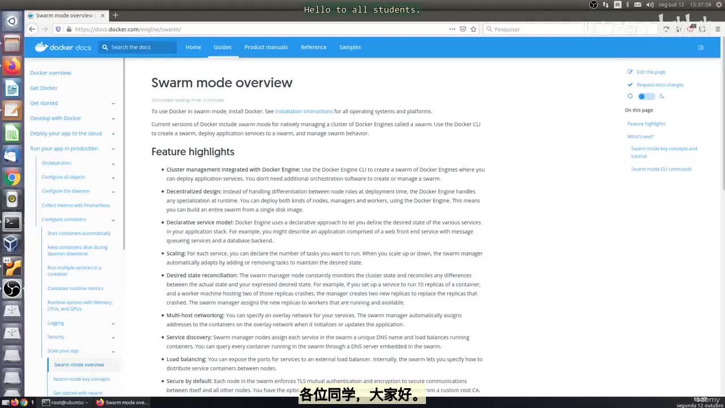Collapse Run your app in production
This screenshot has height=408, width=725.
point(113,148)
